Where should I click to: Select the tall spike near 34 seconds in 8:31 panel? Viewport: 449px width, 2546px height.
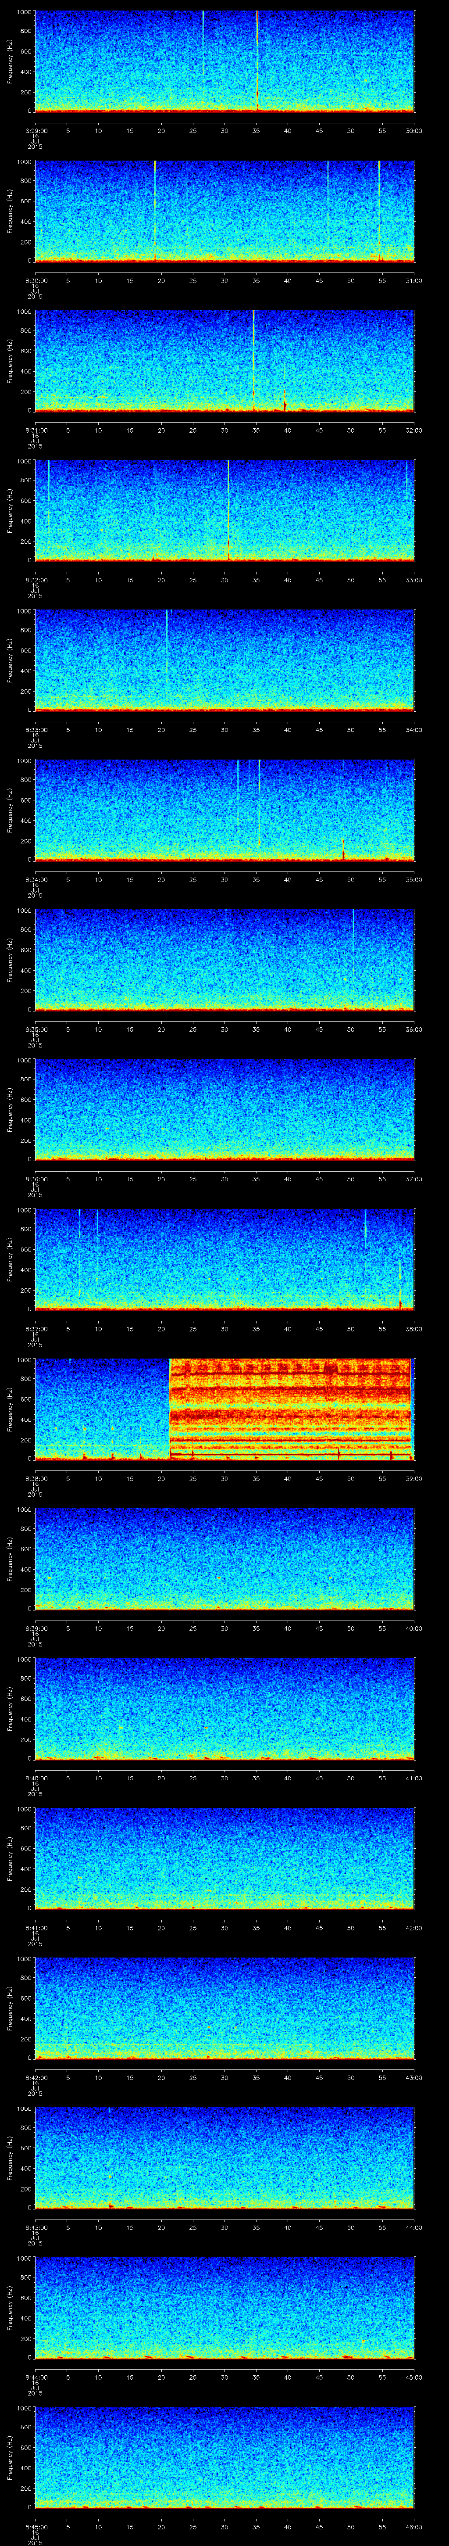tap(253, 356)
